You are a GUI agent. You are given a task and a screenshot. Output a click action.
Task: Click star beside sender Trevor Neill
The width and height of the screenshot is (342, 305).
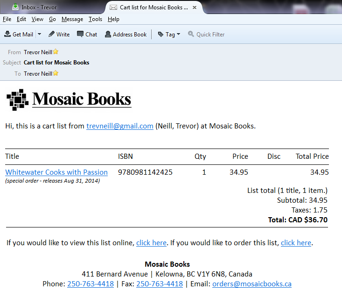pos(56,52)
